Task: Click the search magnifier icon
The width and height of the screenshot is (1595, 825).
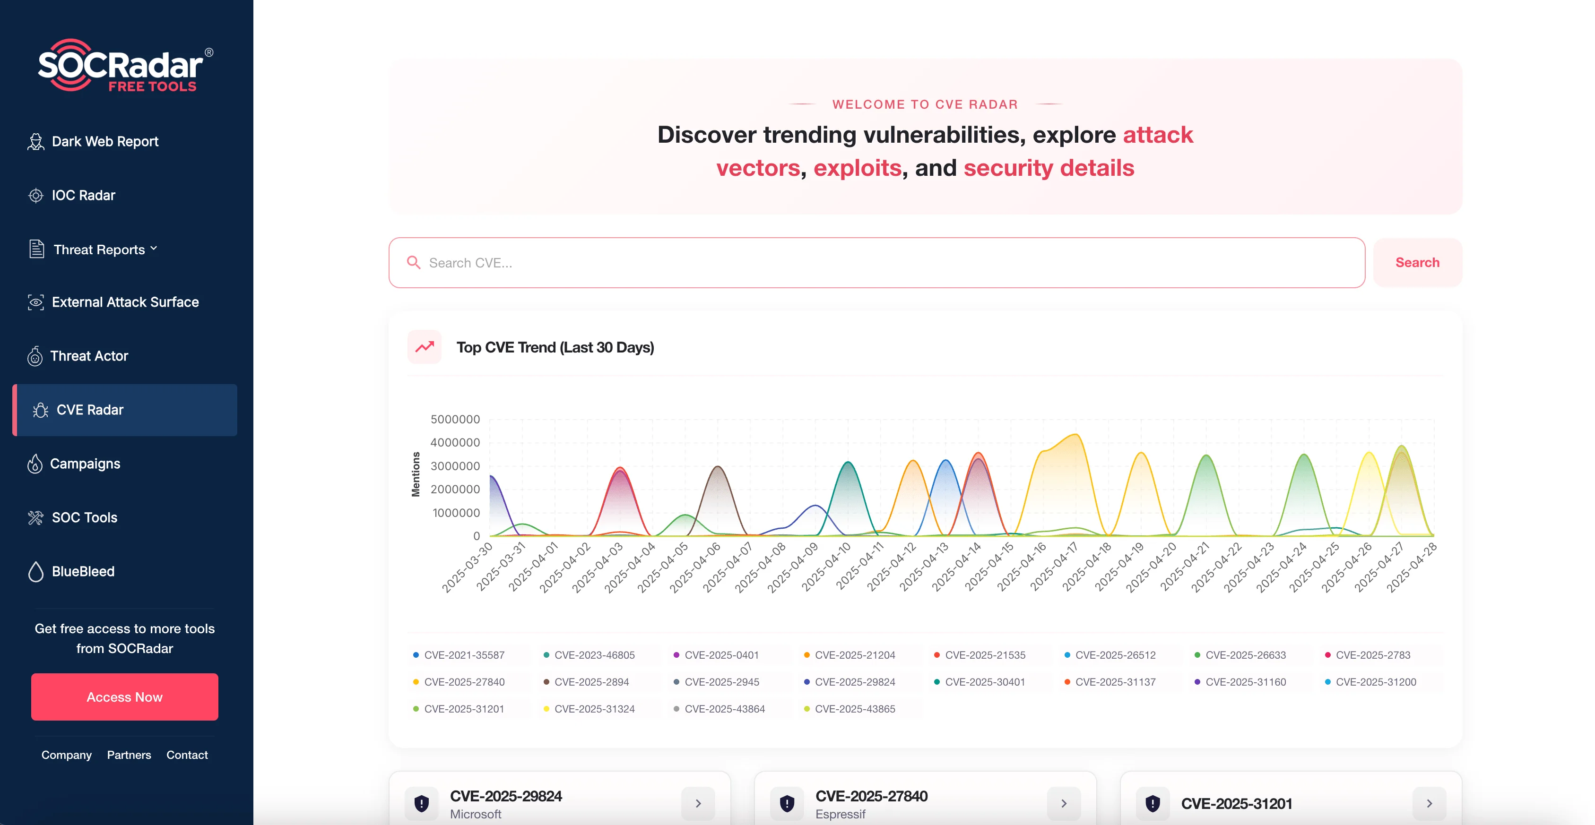Action: coord(414,262)
